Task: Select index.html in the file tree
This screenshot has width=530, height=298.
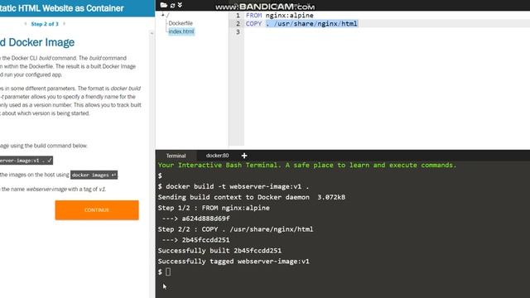Action: pos(181,31)
